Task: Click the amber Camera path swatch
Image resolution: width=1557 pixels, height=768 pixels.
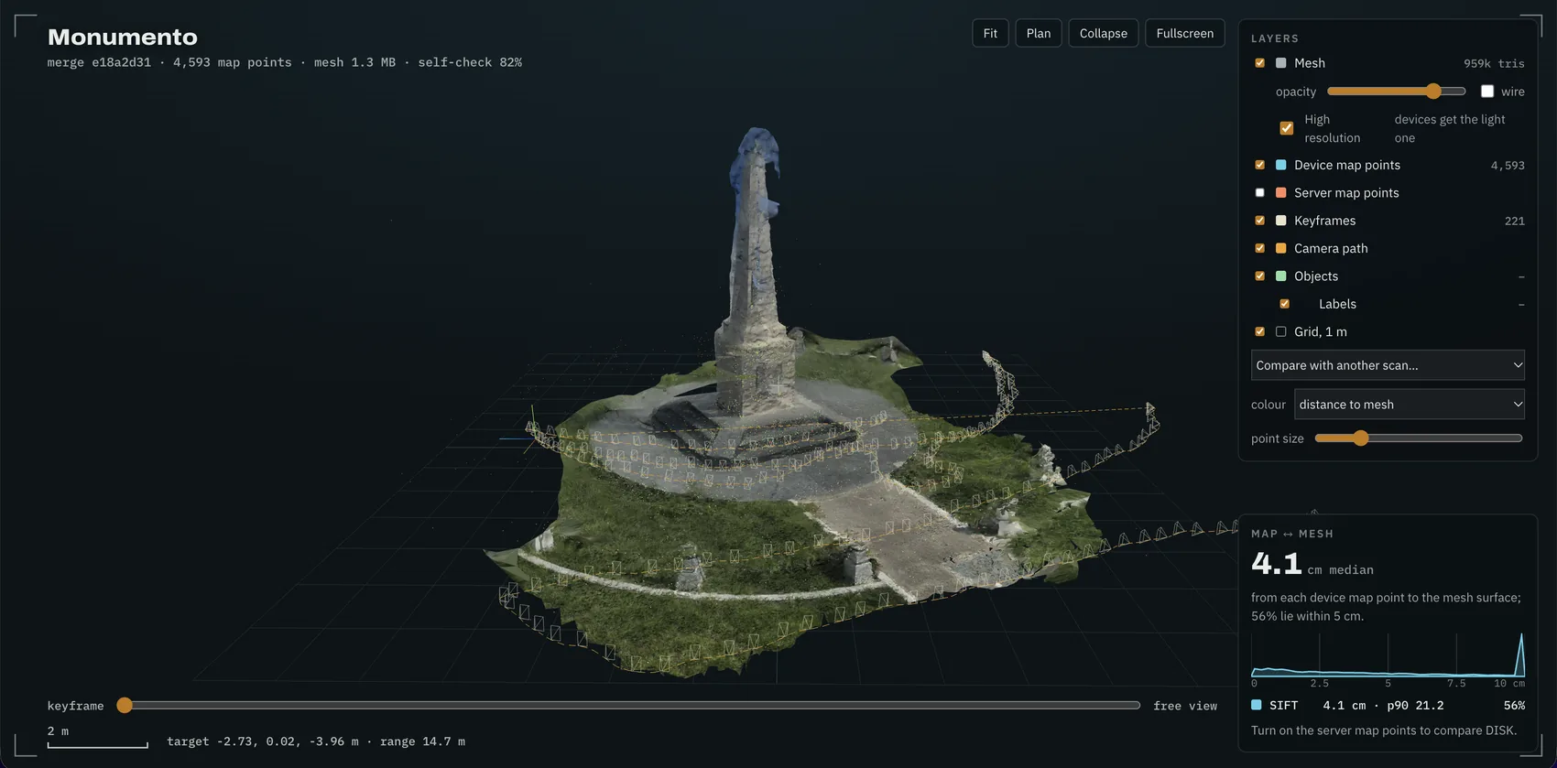Action: point(1280,248)
